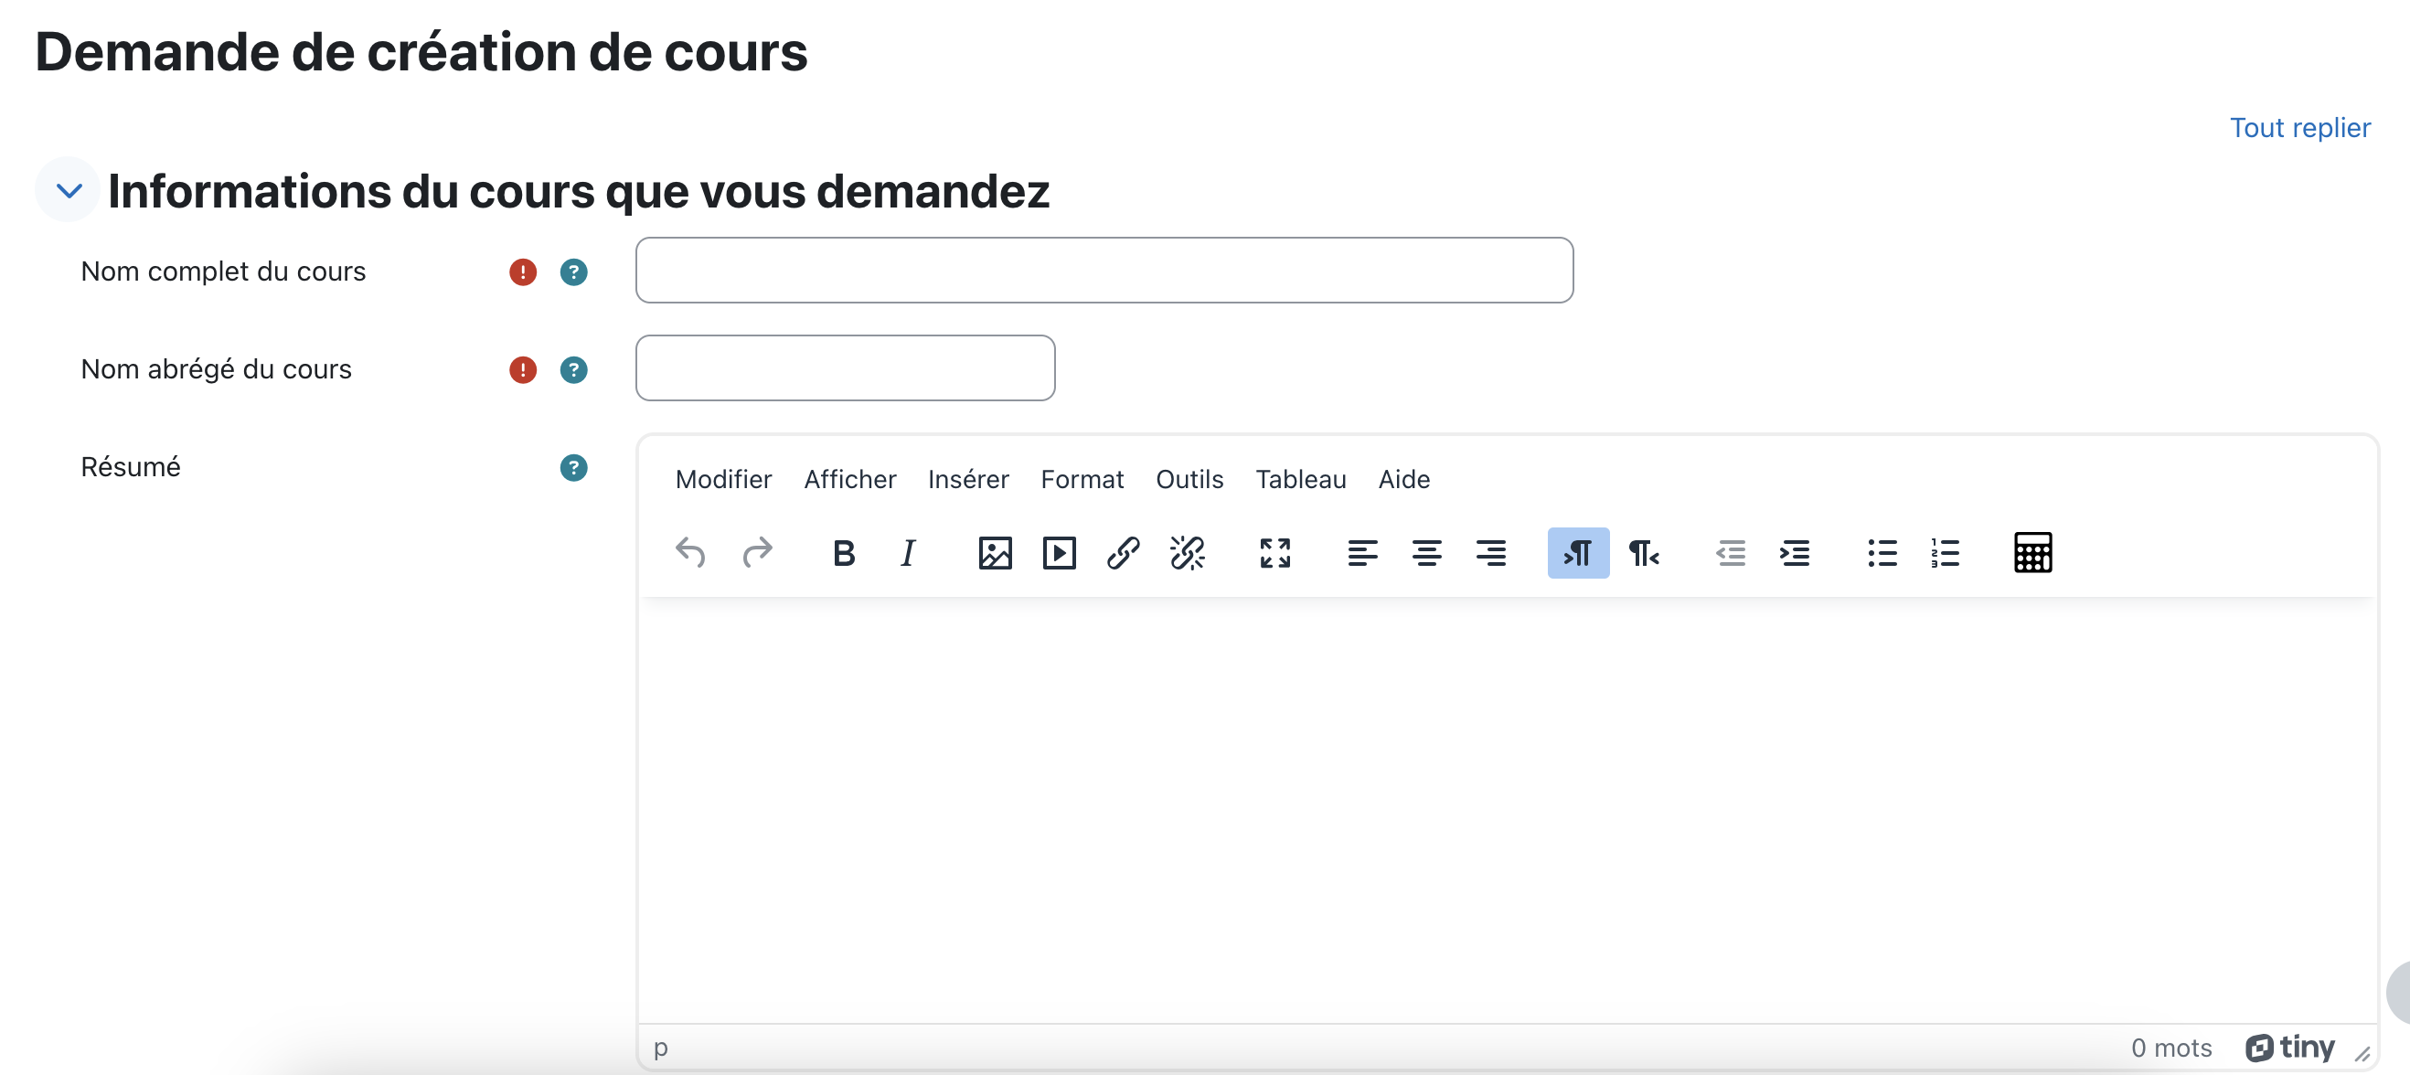Click the Tout replier link
The image size is (2410, 1075).
pyautogui.click(x=2299, y=127)
